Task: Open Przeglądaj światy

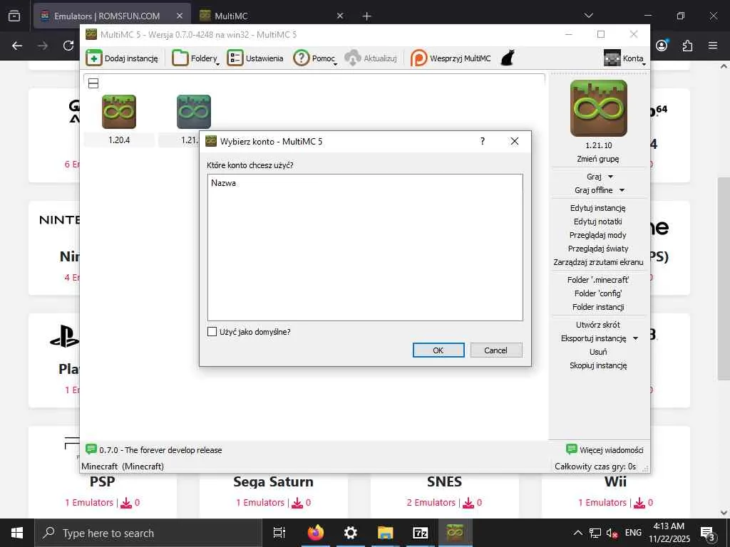Action: coord(598,249)
